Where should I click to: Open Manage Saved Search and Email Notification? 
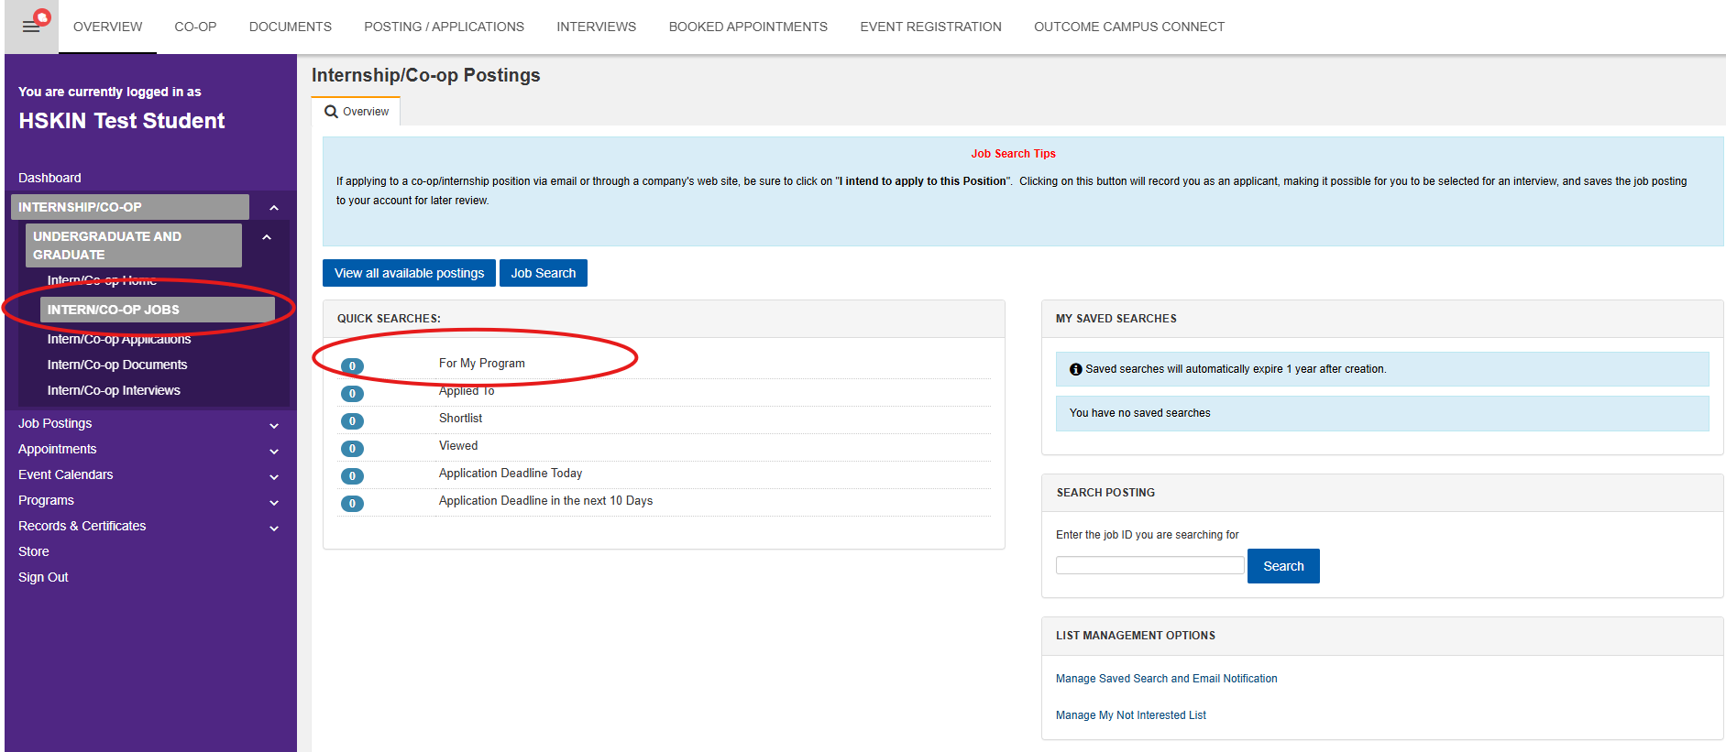(1166, 679)
